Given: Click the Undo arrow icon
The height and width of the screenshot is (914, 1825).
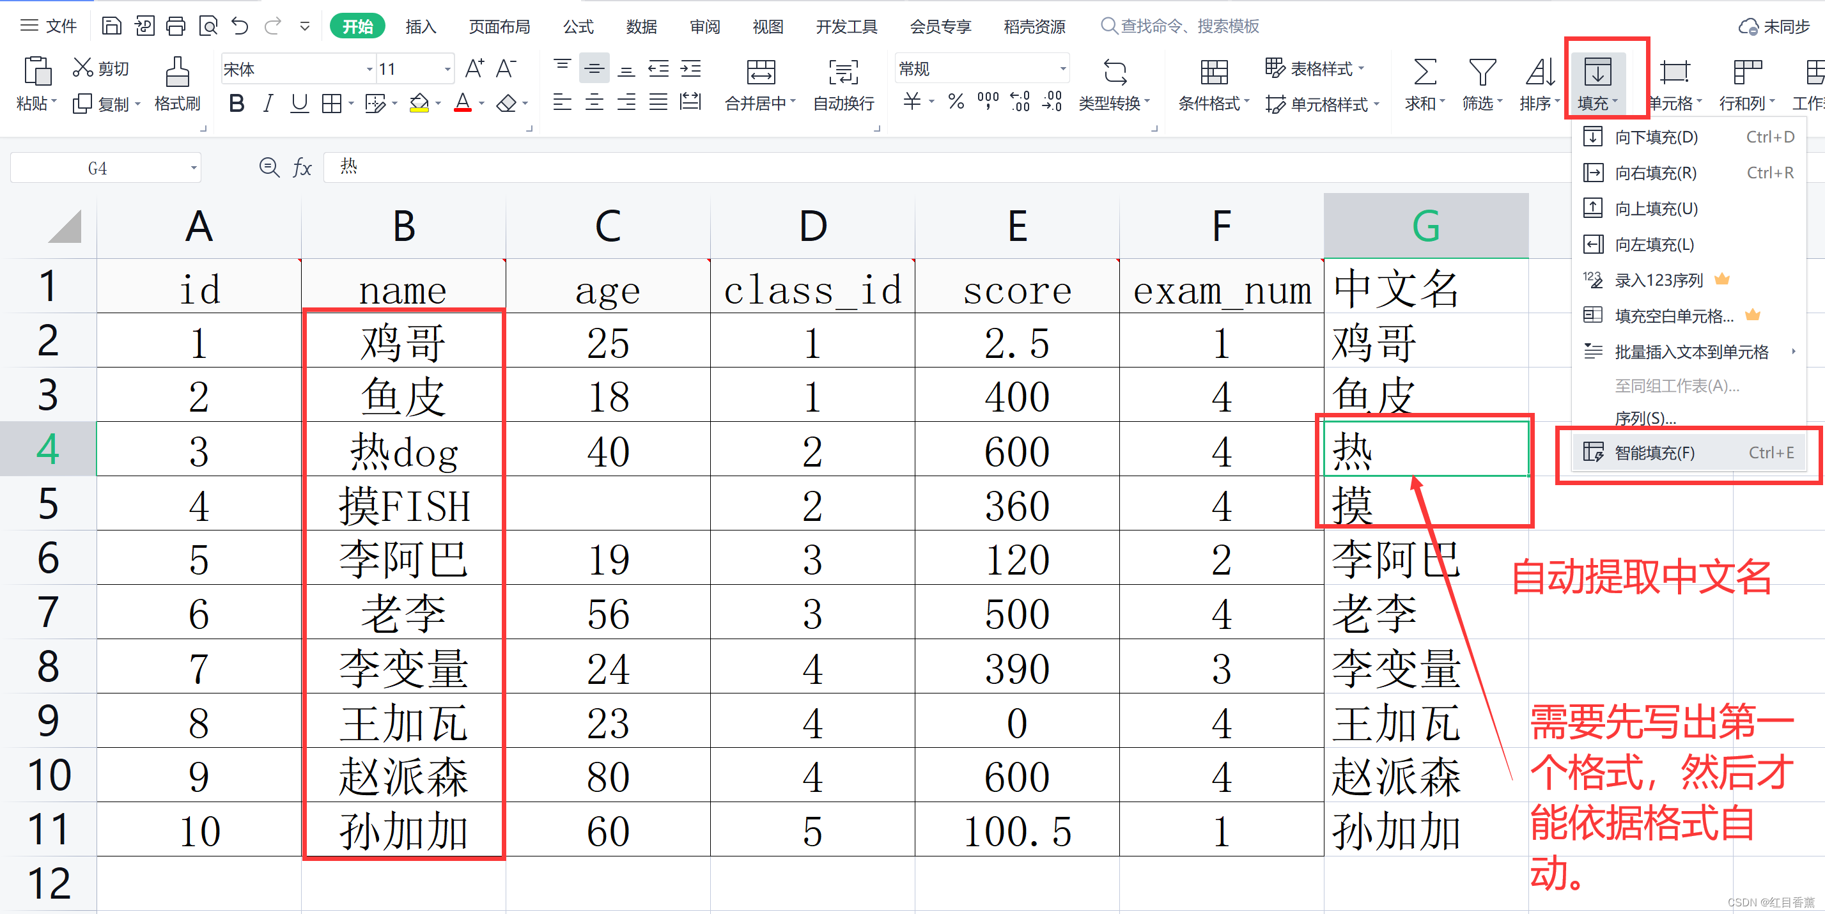Looking at the screenshot, I should pos(240,27).
